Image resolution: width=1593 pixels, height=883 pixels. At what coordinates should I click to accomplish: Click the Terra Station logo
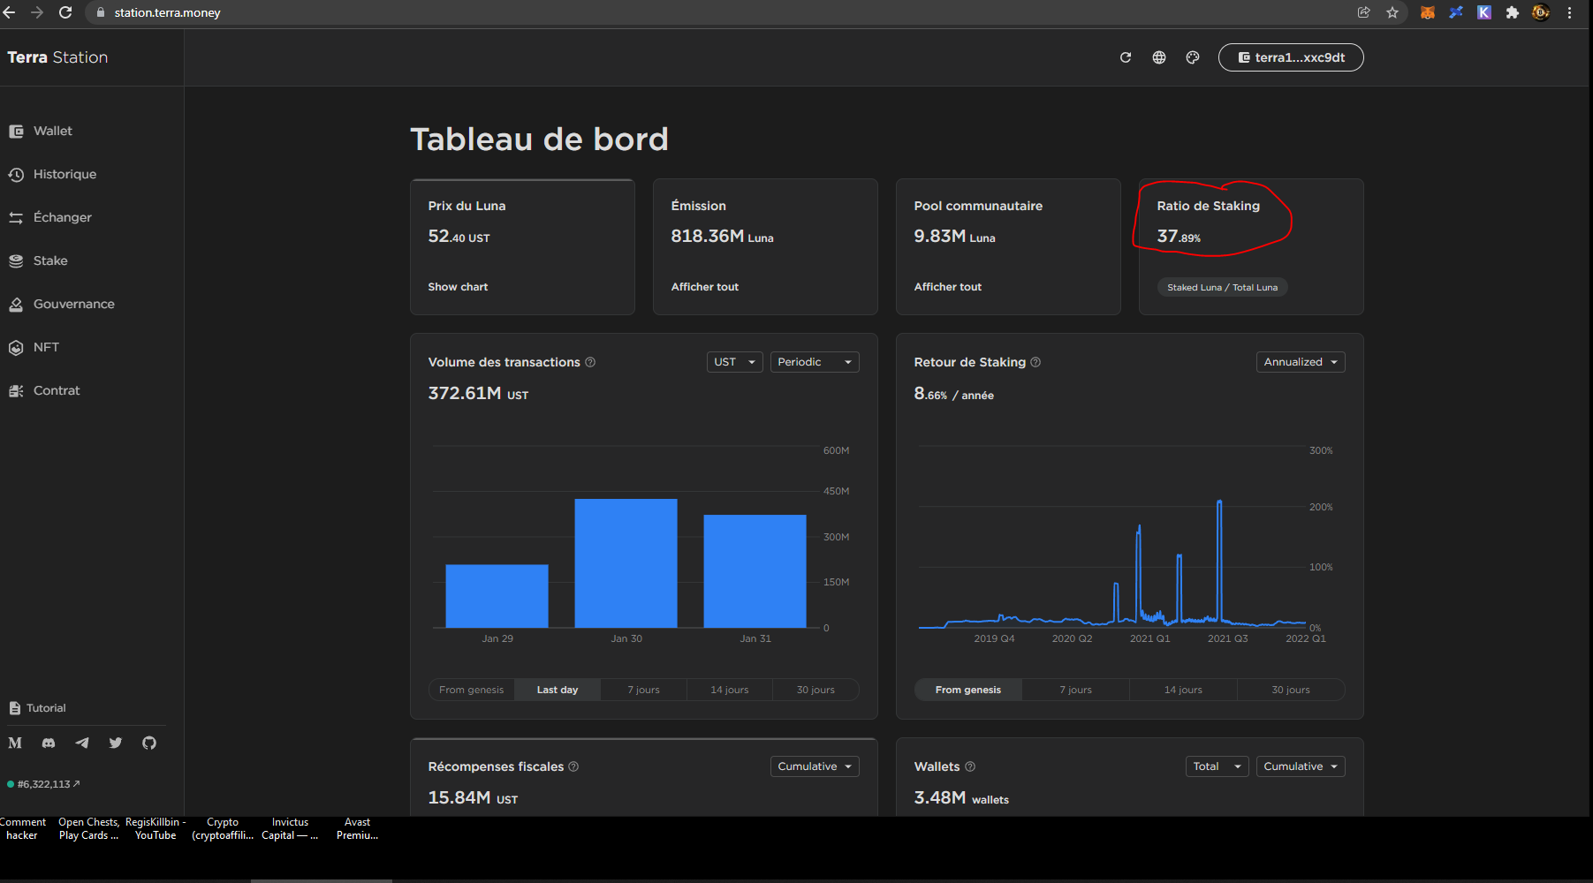click(x=57, y=57)
